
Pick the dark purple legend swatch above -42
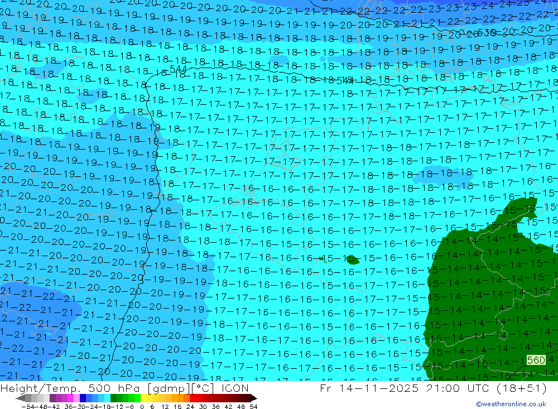52,398
